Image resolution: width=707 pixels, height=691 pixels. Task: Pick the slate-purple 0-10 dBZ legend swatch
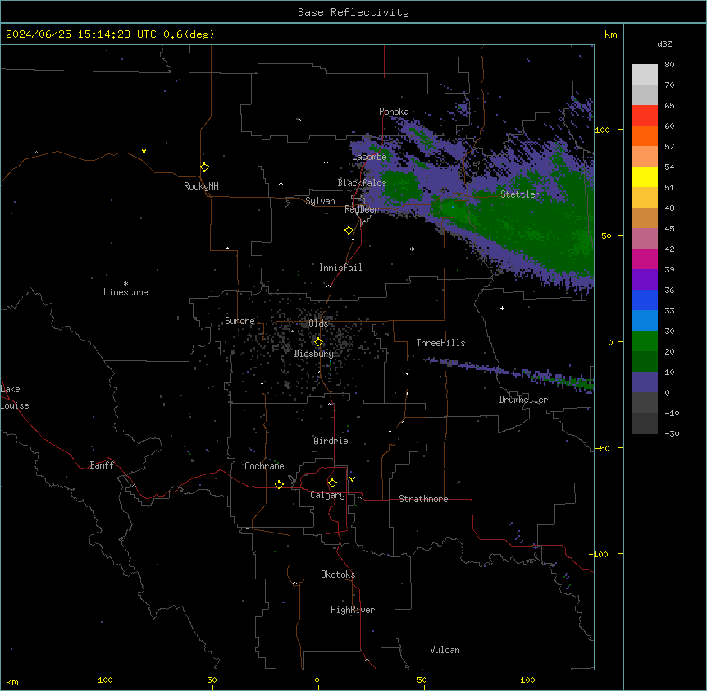tap(645, 382)
